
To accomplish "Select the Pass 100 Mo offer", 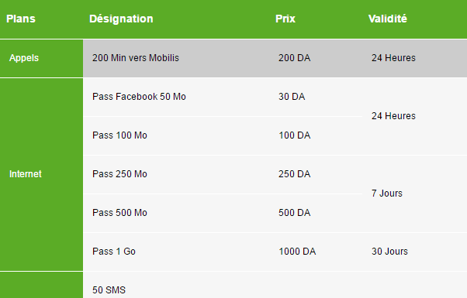I will coord(119,135).
